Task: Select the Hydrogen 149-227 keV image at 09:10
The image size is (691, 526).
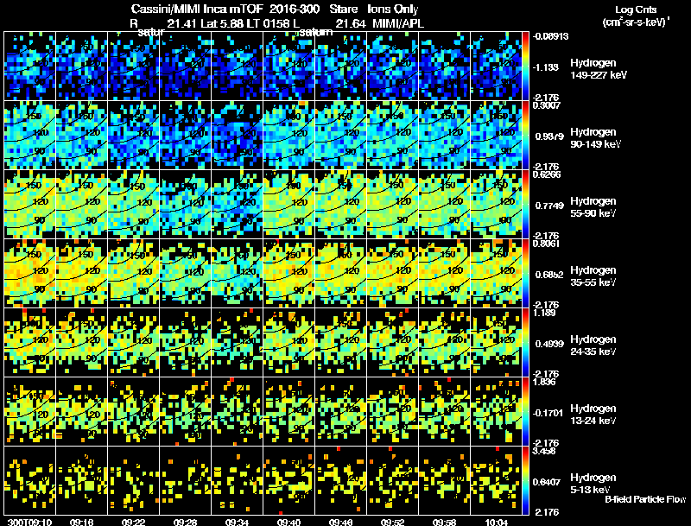Action: pos(29,66)
